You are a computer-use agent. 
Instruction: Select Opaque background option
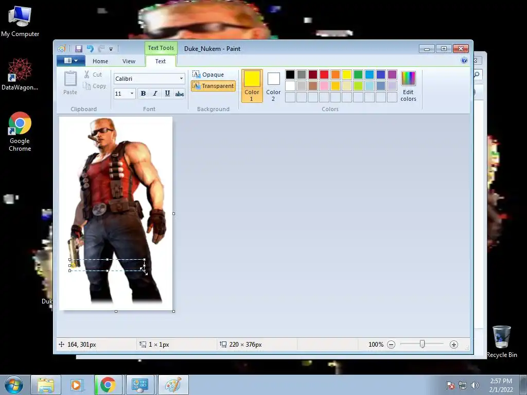[x=208, y=74]
